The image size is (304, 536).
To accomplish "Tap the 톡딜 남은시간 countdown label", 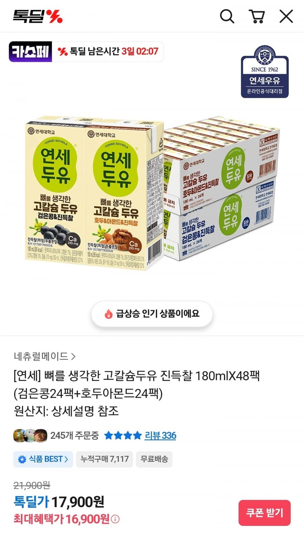I will (x=108, y=52).
